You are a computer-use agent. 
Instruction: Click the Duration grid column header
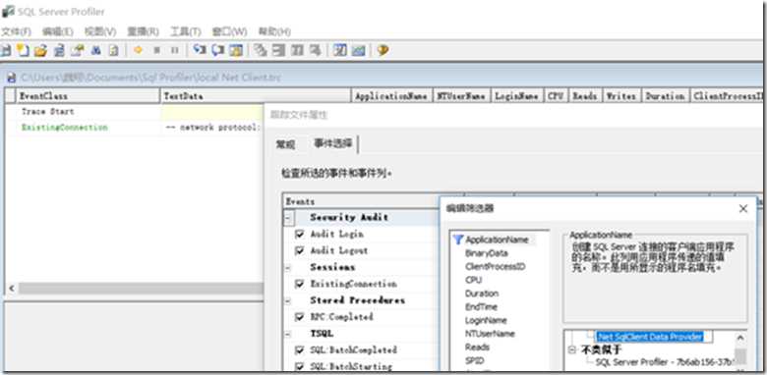[665, 96]
